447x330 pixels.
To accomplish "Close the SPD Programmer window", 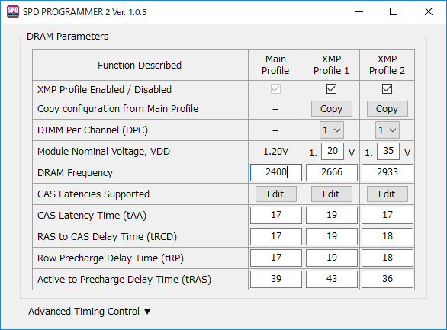I will click(x=429, y=11).
